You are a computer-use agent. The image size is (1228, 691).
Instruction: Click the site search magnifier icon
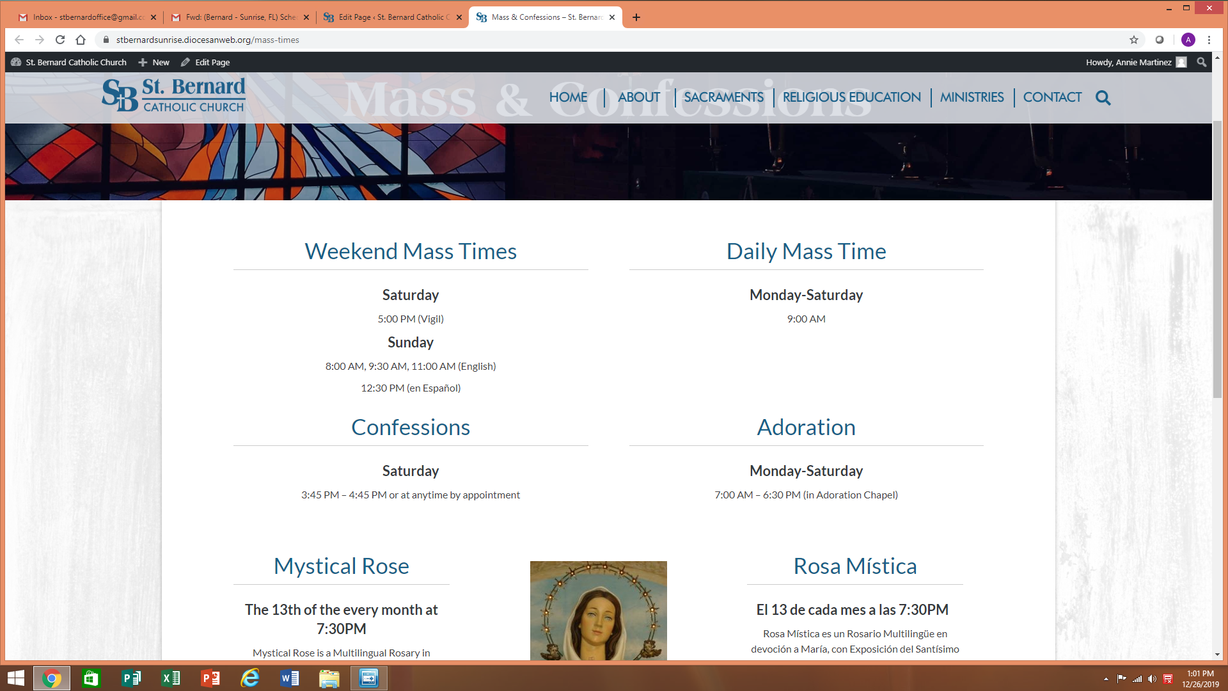click(x=1103, y=98)
